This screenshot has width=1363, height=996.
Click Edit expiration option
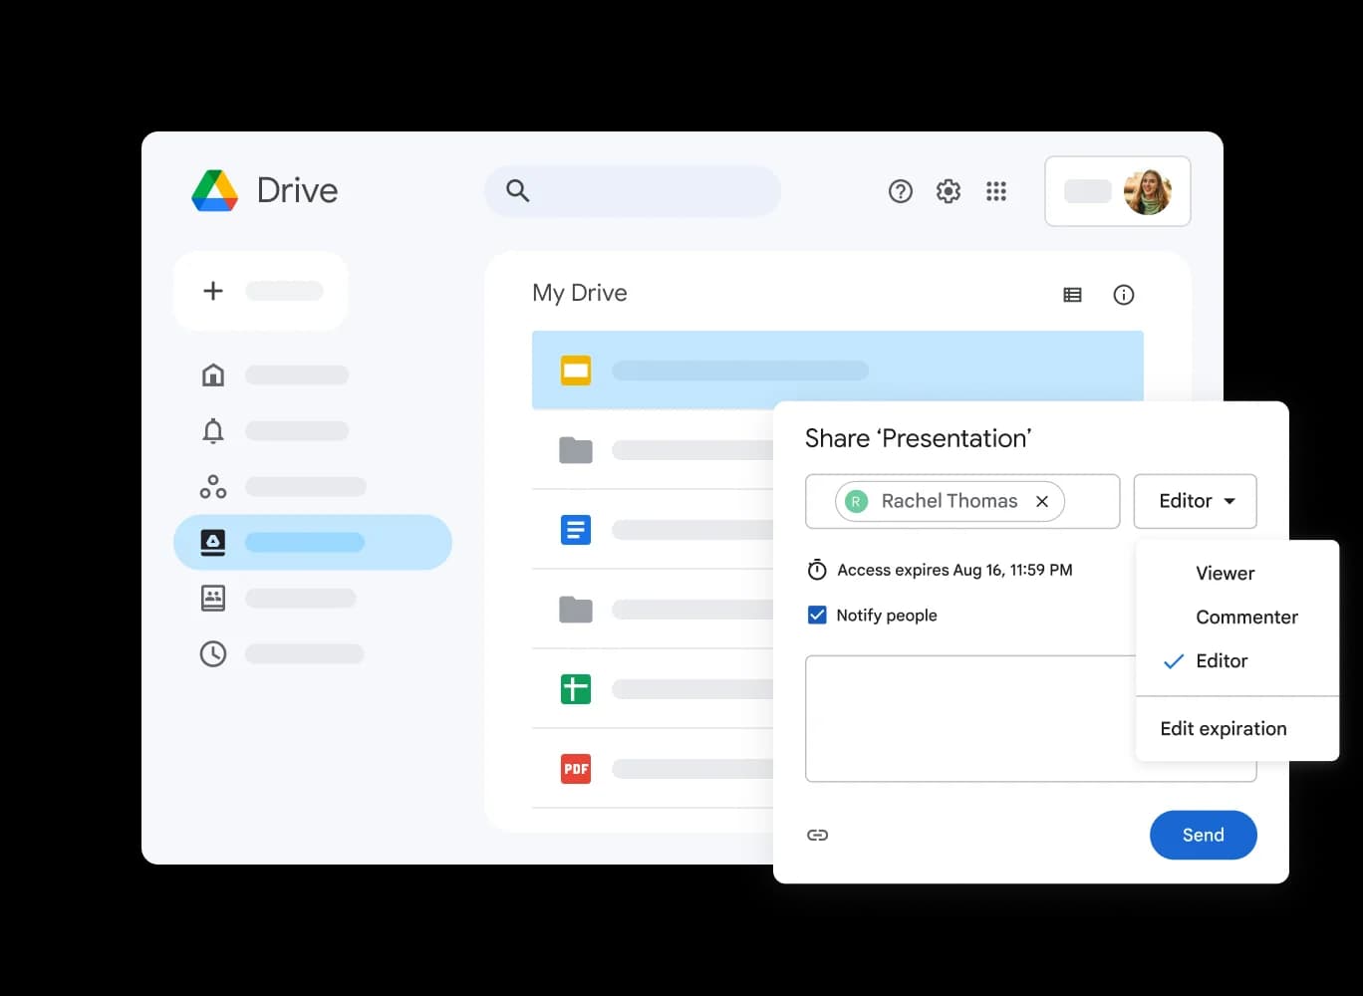click(x=1223, y=728)
